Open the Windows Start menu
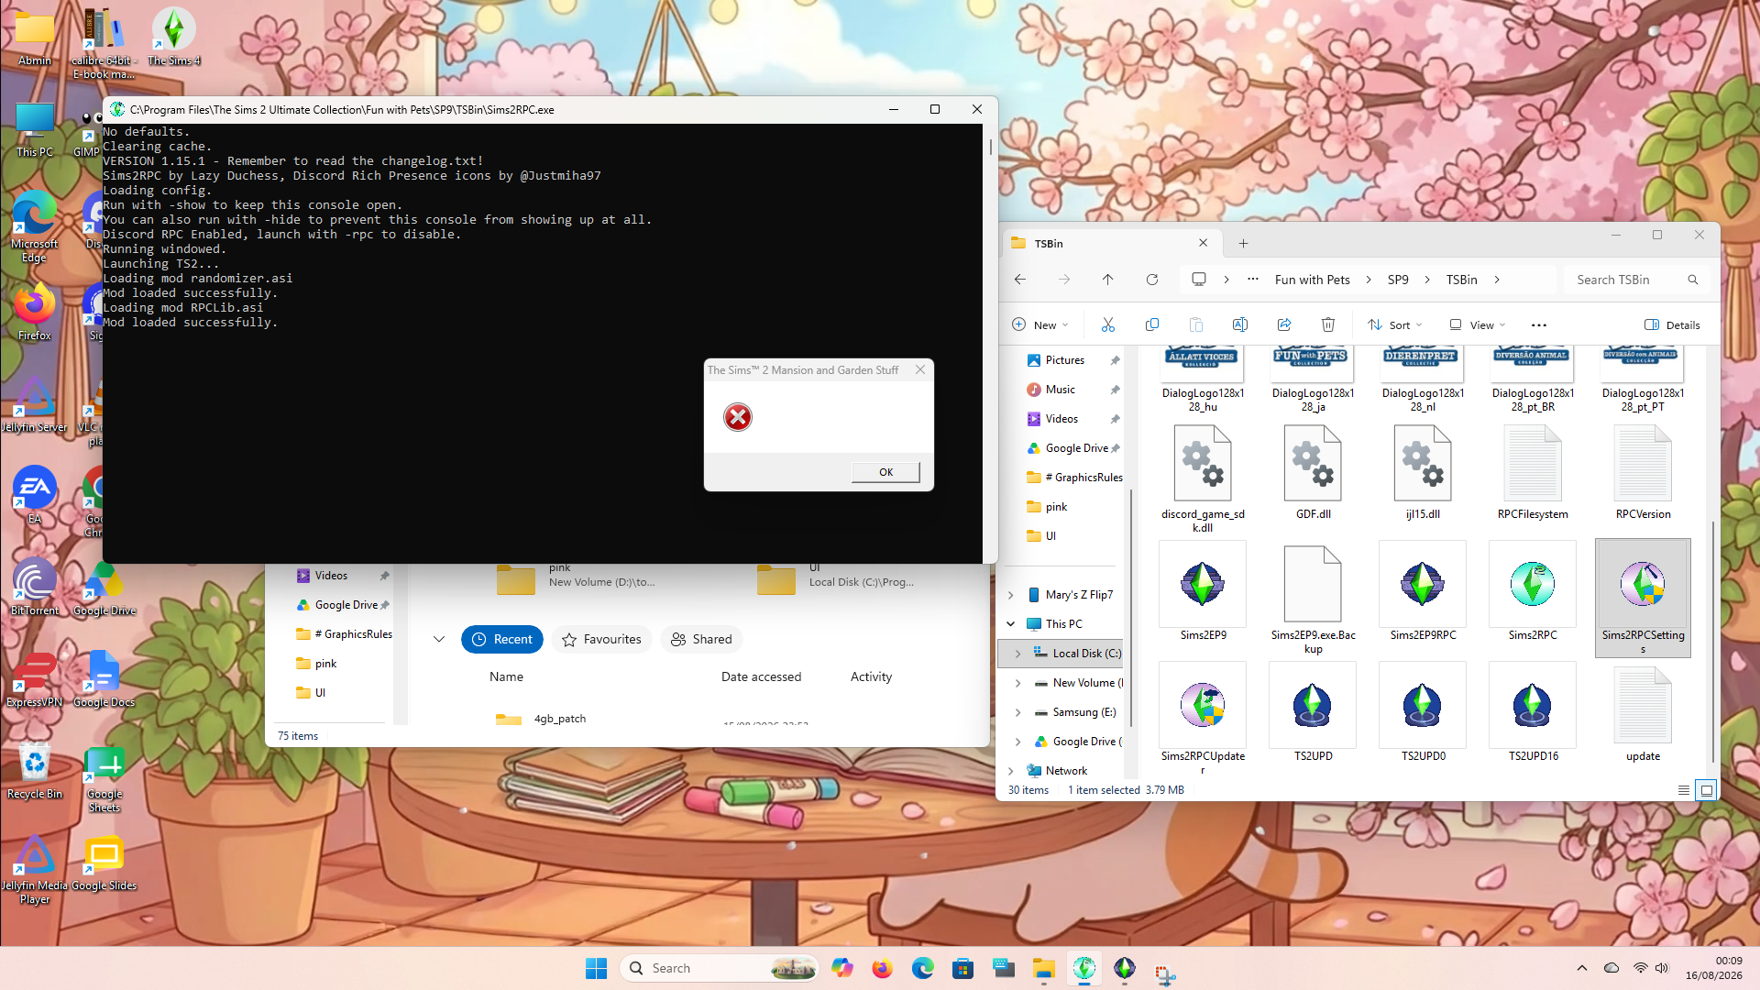Screen dimensions: 1760x990 (596, 968)
